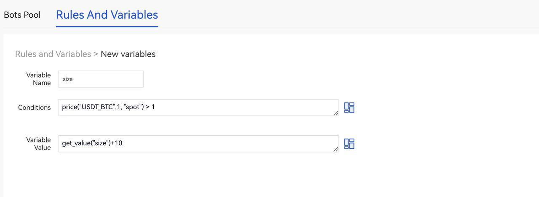539x197 pixels.
Task: Place cursor on get_value in Variable Value
Action: 76,143
